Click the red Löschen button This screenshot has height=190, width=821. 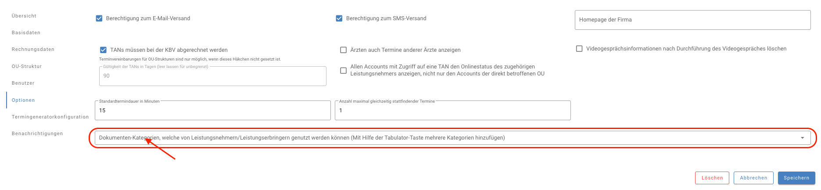pos(712,178)
